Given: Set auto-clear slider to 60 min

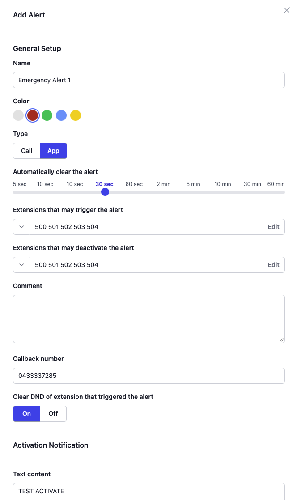Looking at the screenshot, I should 282,192.
